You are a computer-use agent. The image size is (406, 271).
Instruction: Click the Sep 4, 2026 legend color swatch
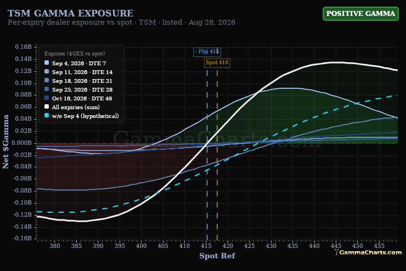coord(47,63)
